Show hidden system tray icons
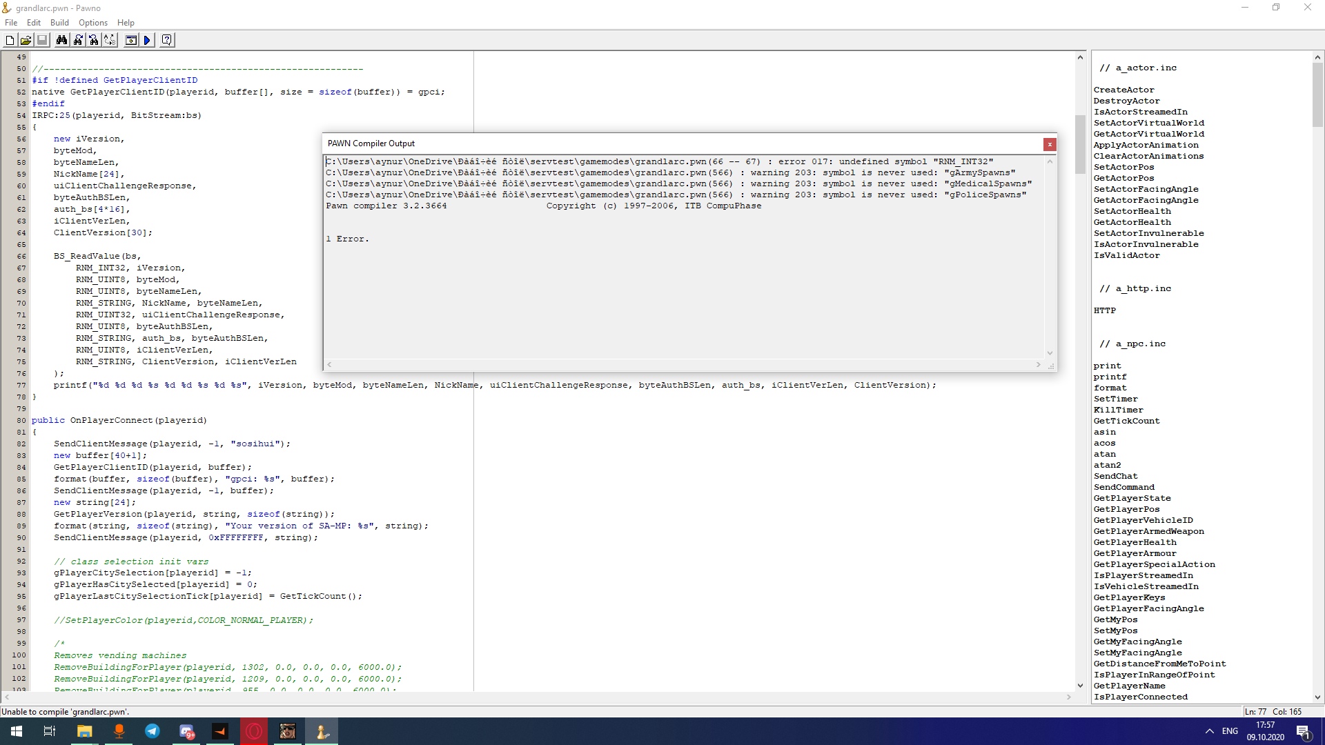The image size is (1325, 745). coord(1209,731)
